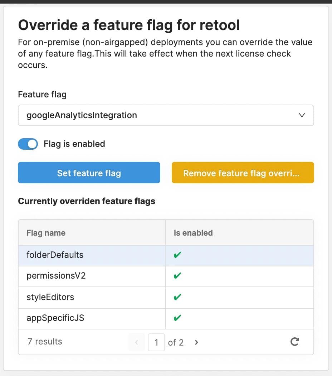
Task: Click the green checkmark for appSpecificJS
Action: [x=177, y=318]
